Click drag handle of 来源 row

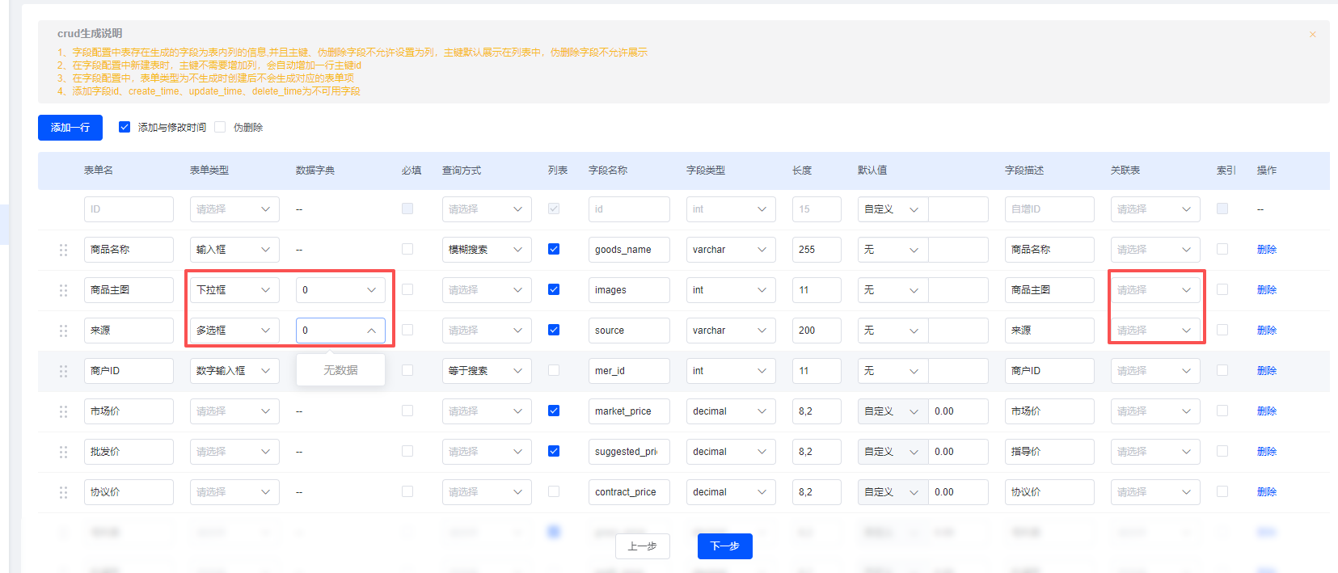pyautogui.click(x=63, y=331)
